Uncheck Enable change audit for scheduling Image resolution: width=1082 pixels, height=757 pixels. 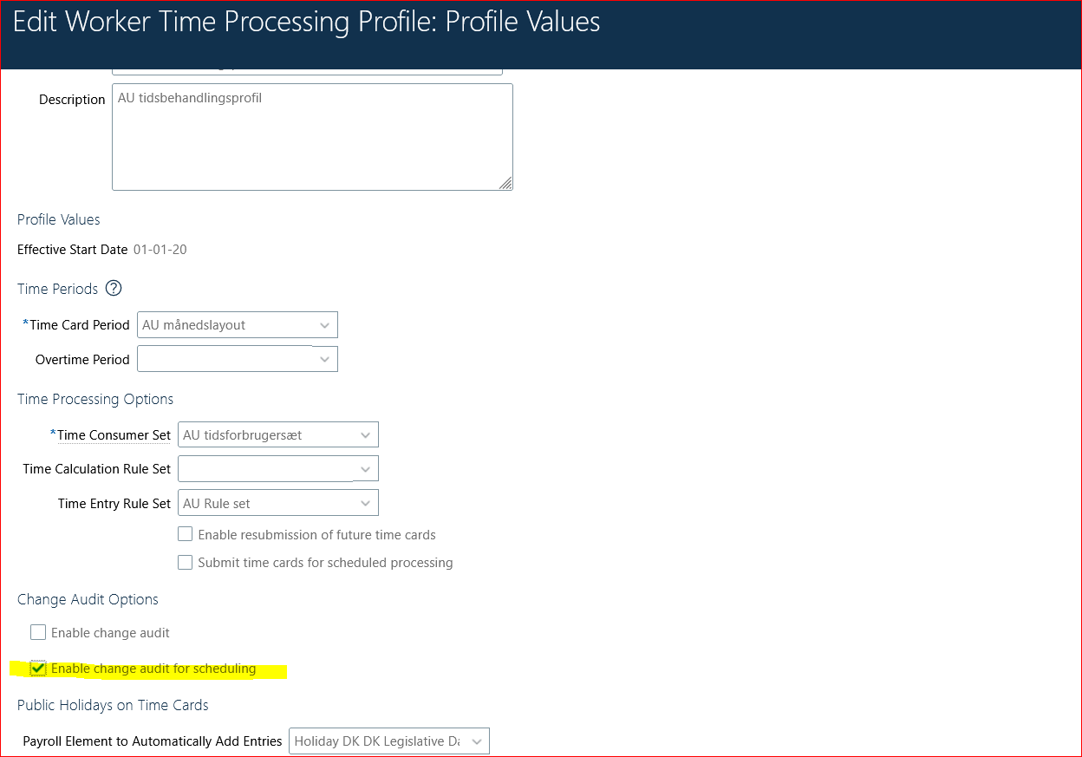tap(38, 668)
